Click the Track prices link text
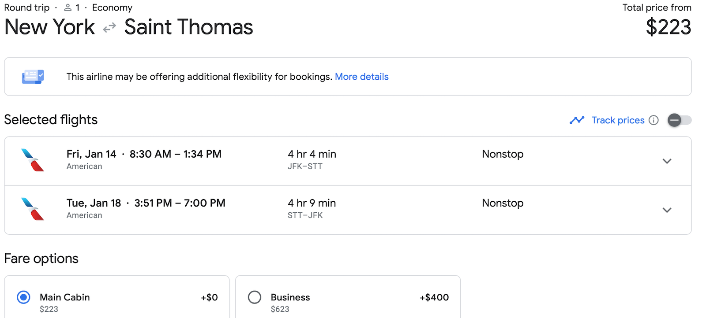Screen dimensions: 706x318 (618, 120)
